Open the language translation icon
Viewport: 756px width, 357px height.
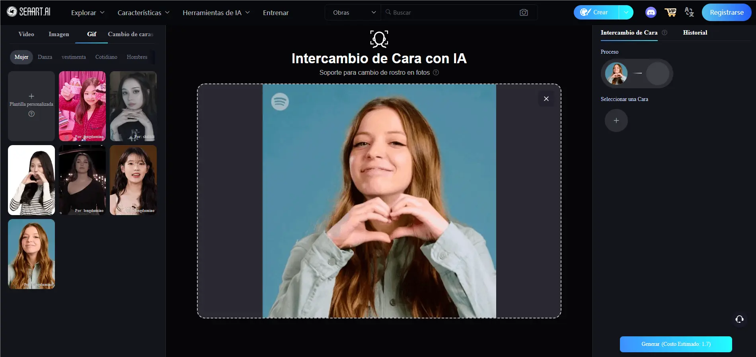pyautogui.click(x=689, y=12)
